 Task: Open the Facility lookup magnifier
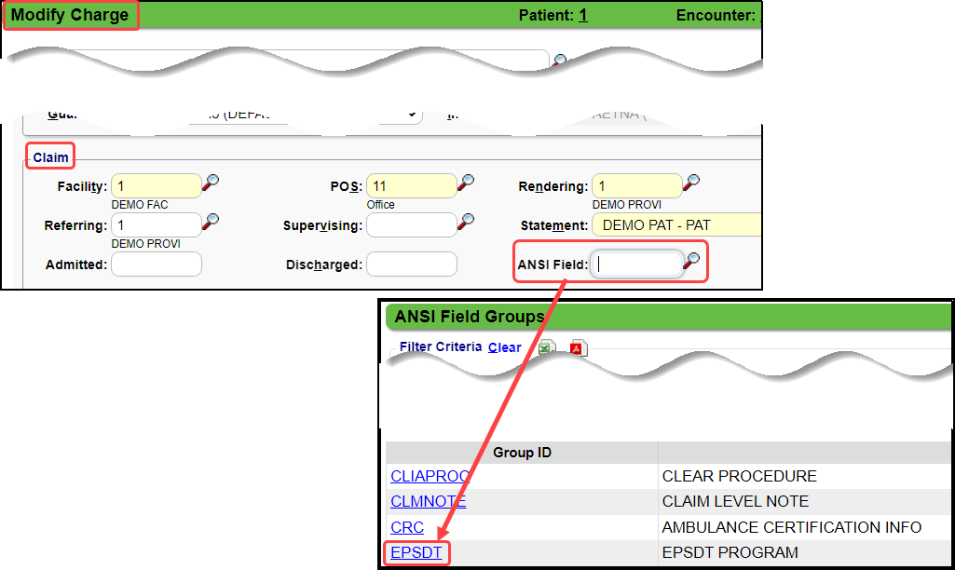click(x=211, y=182)
